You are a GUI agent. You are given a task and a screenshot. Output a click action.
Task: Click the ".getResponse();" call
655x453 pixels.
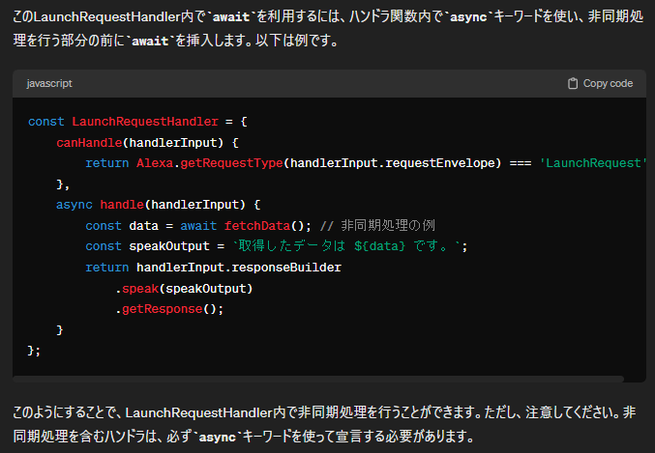tap(169, 309)
